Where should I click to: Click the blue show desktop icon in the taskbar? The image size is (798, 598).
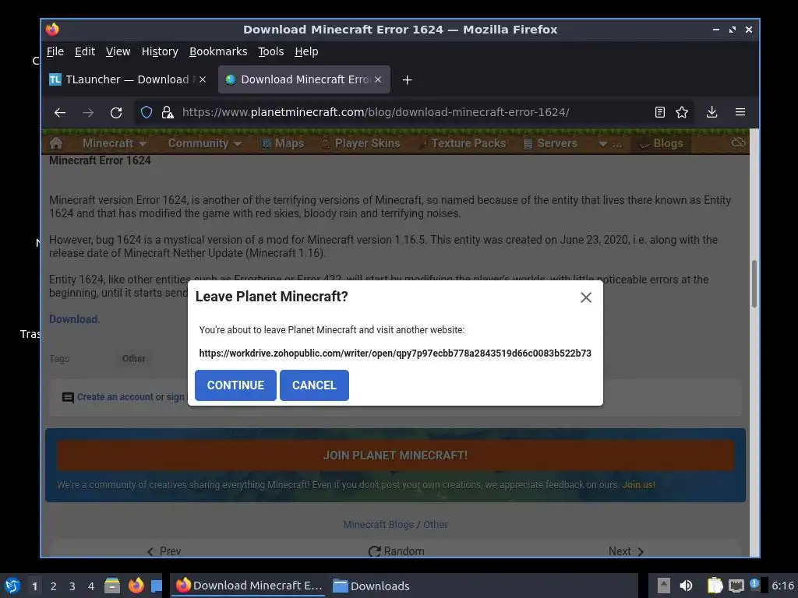coord(157,586)
